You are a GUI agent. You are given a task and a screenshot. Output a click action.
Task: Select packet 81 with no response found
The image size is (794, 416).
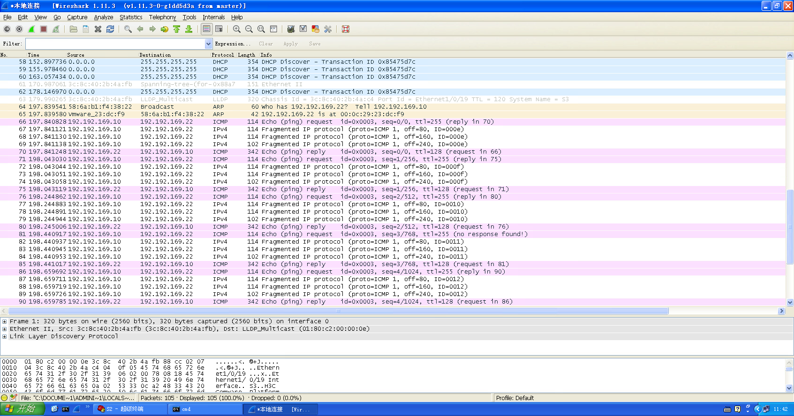point(393,234)
